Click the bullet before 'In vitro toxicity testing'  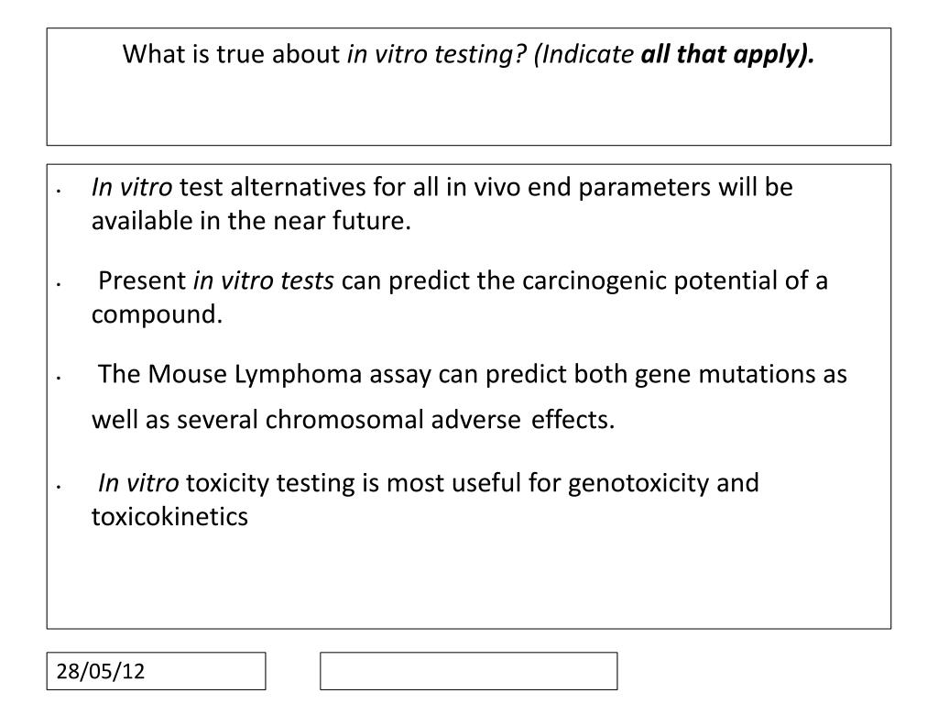pyautogui.click(x=59, y=488)
